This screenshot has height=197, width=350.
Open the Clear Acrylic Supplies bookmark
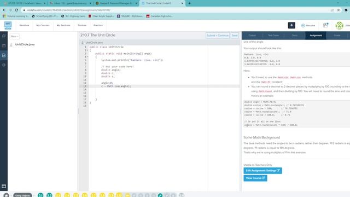click(x=101, y=16)
